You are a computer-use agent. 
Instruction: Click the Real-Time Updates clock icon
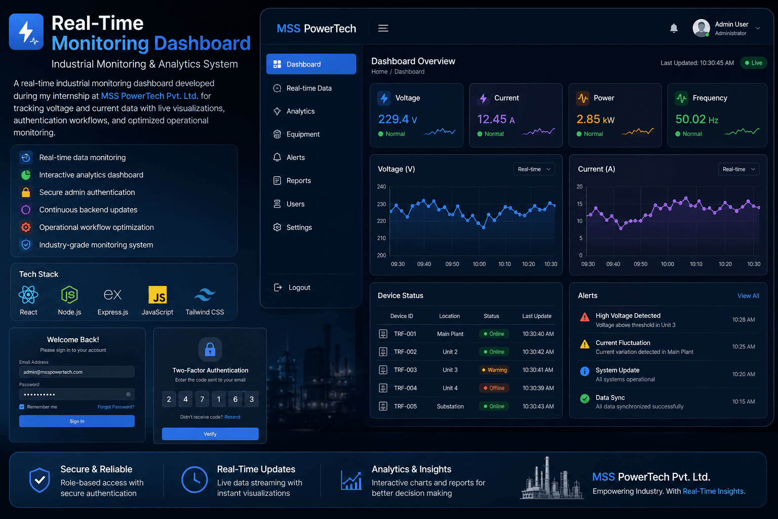(x=194, y=480)
